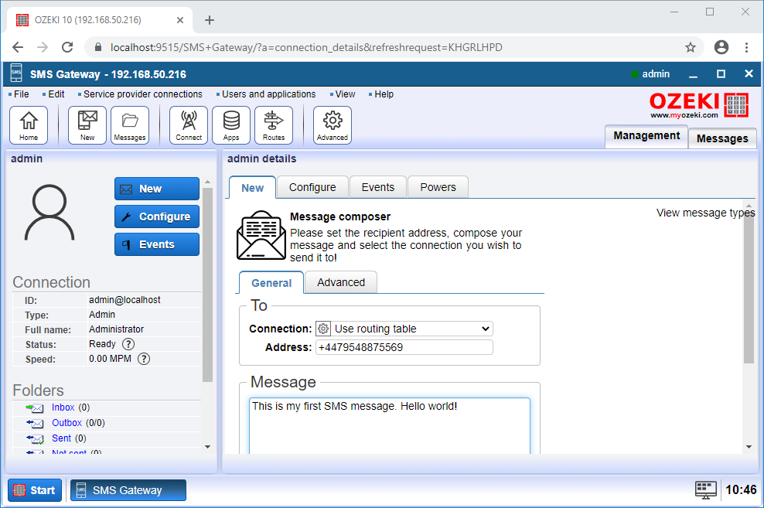Click the blue New button in admin panel

pos(157,189)
